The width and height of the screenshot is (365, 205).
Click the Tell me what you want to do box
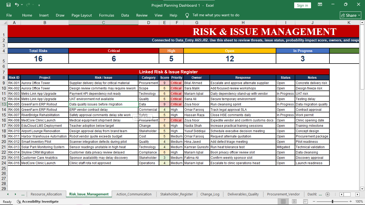[216, 15]
